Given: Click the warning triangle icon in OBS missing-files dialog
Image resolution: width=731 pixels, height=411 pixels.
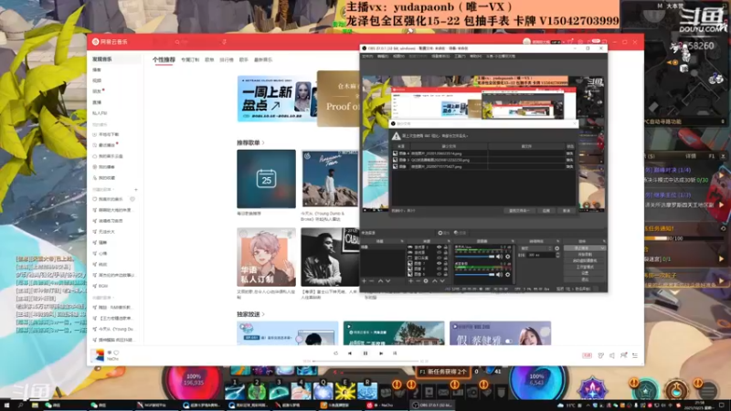Looking at the screenshot, I should pos(397,135).
